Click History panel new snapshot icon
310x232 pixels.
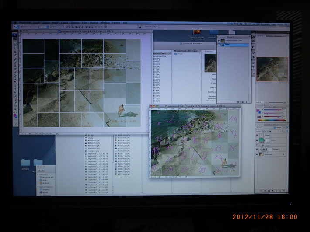242,102
